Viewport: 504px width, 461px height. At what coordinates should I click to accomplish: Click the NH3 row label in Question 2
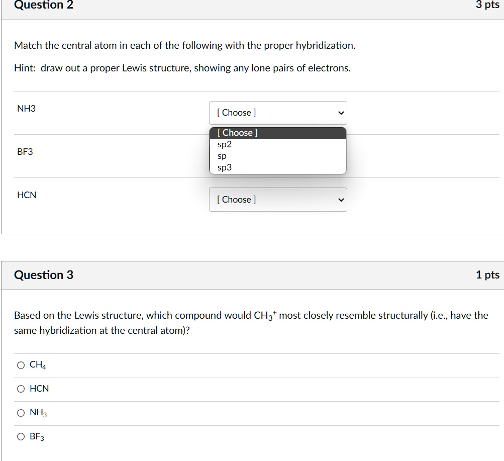[x=26, y=109]
